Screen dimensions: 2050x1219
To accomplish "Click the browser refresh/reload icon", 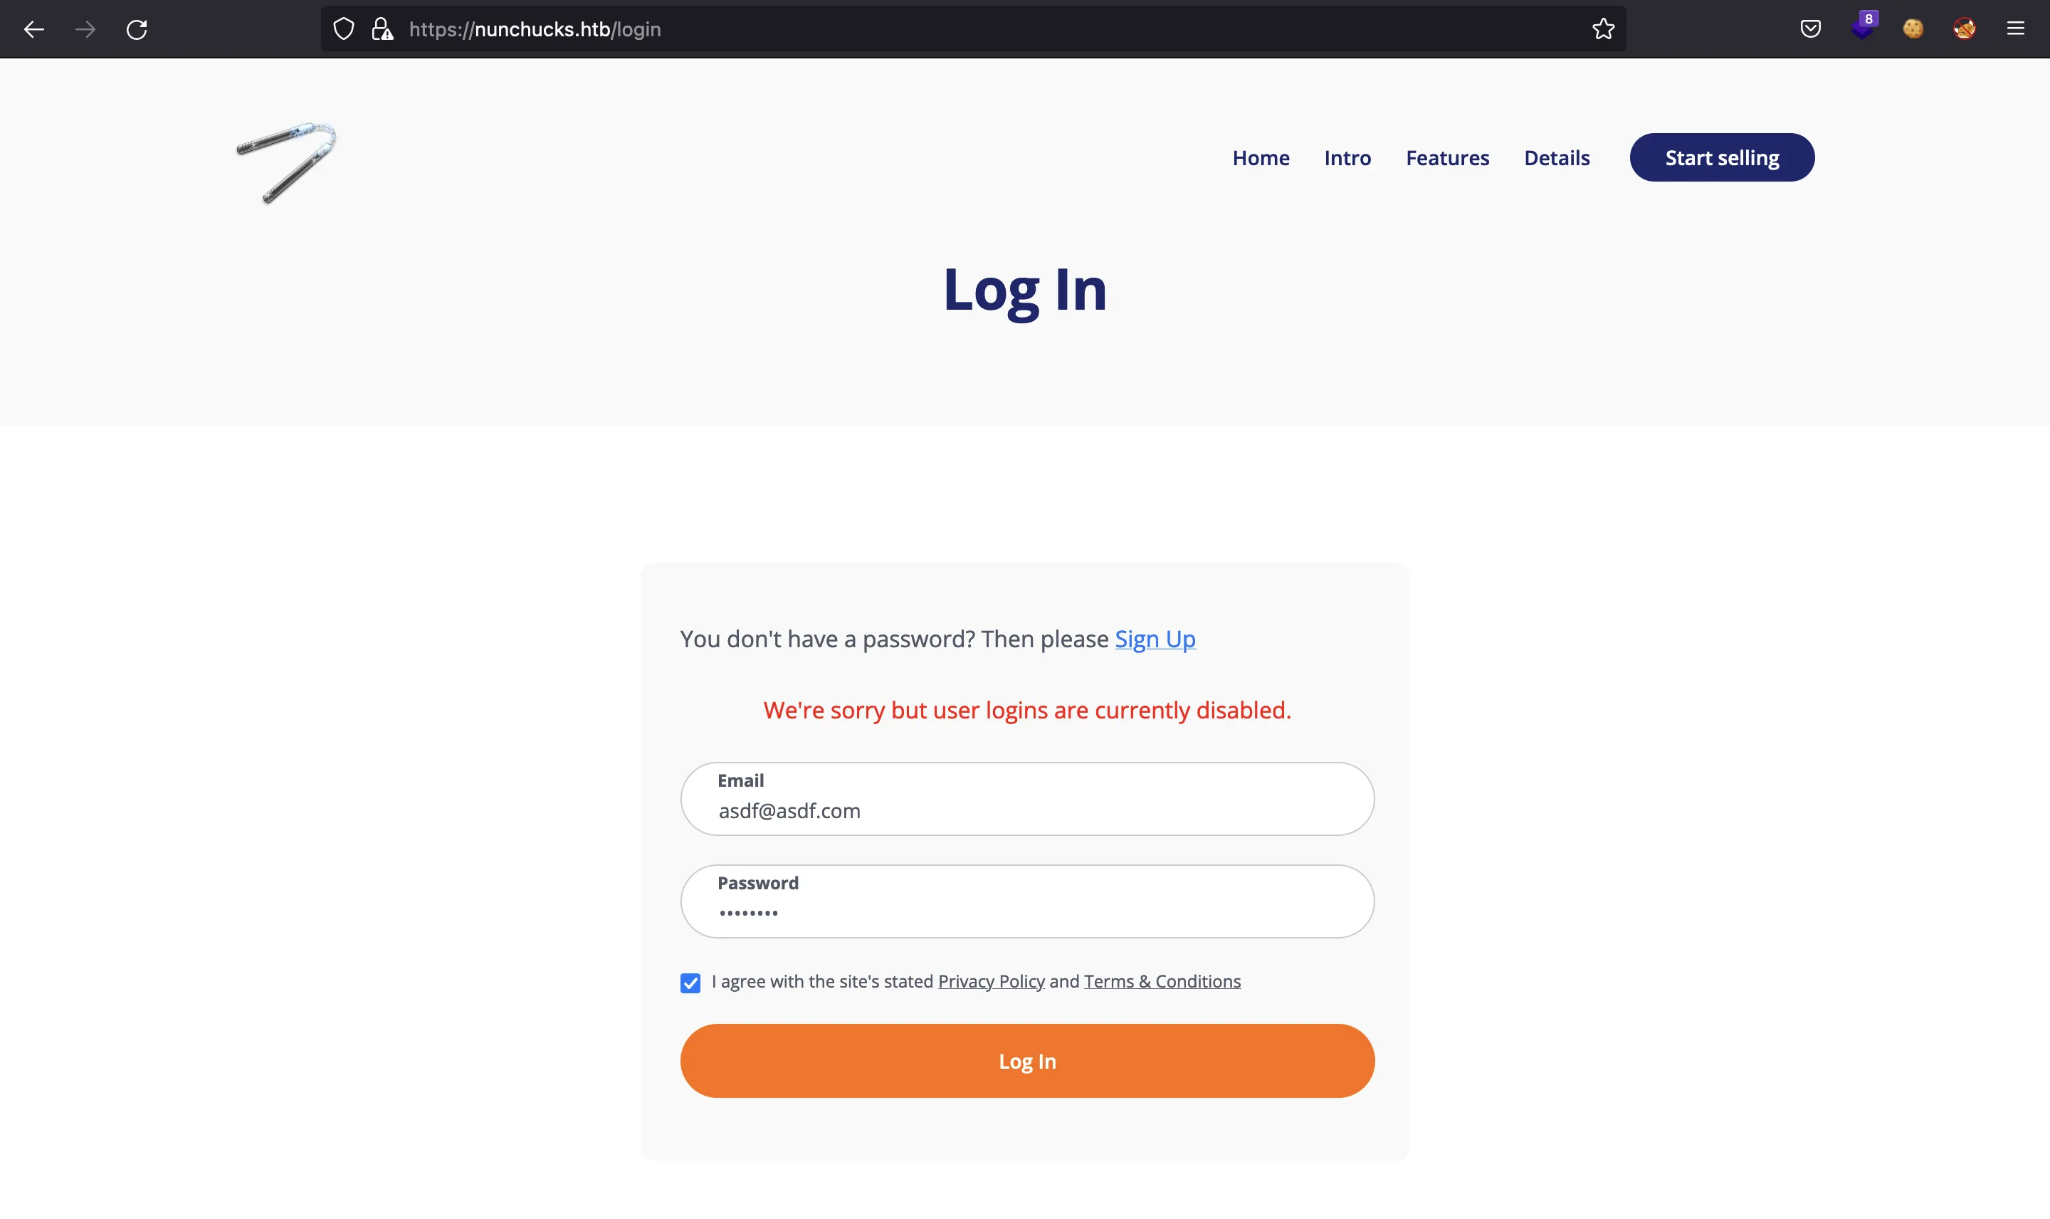I will point(137,29).
